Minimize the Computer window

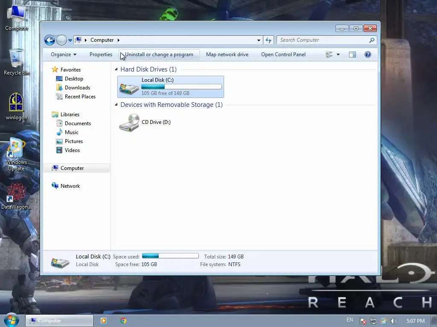tap(342, 29)
